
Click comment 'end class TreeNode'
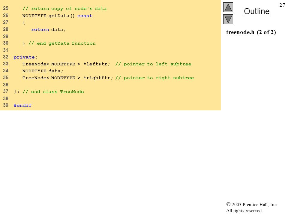click(x=53, y=92)
